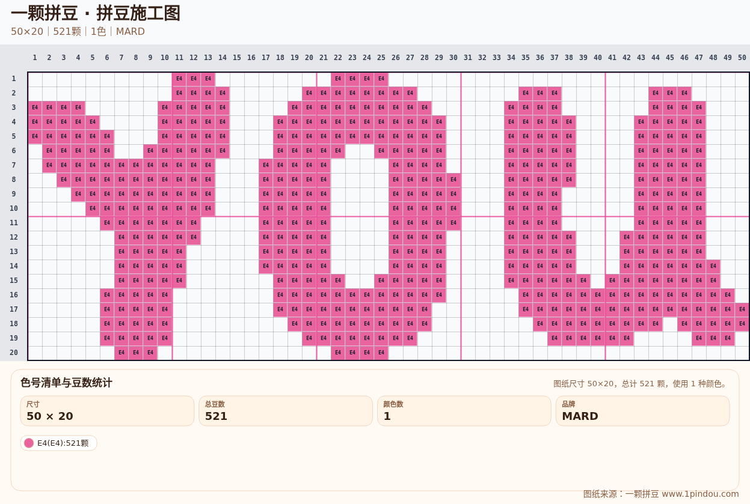This screenshot has width=750, height=504.
Task: Click column header number 10
Action: pyautogui.click(x=165, y=58)
